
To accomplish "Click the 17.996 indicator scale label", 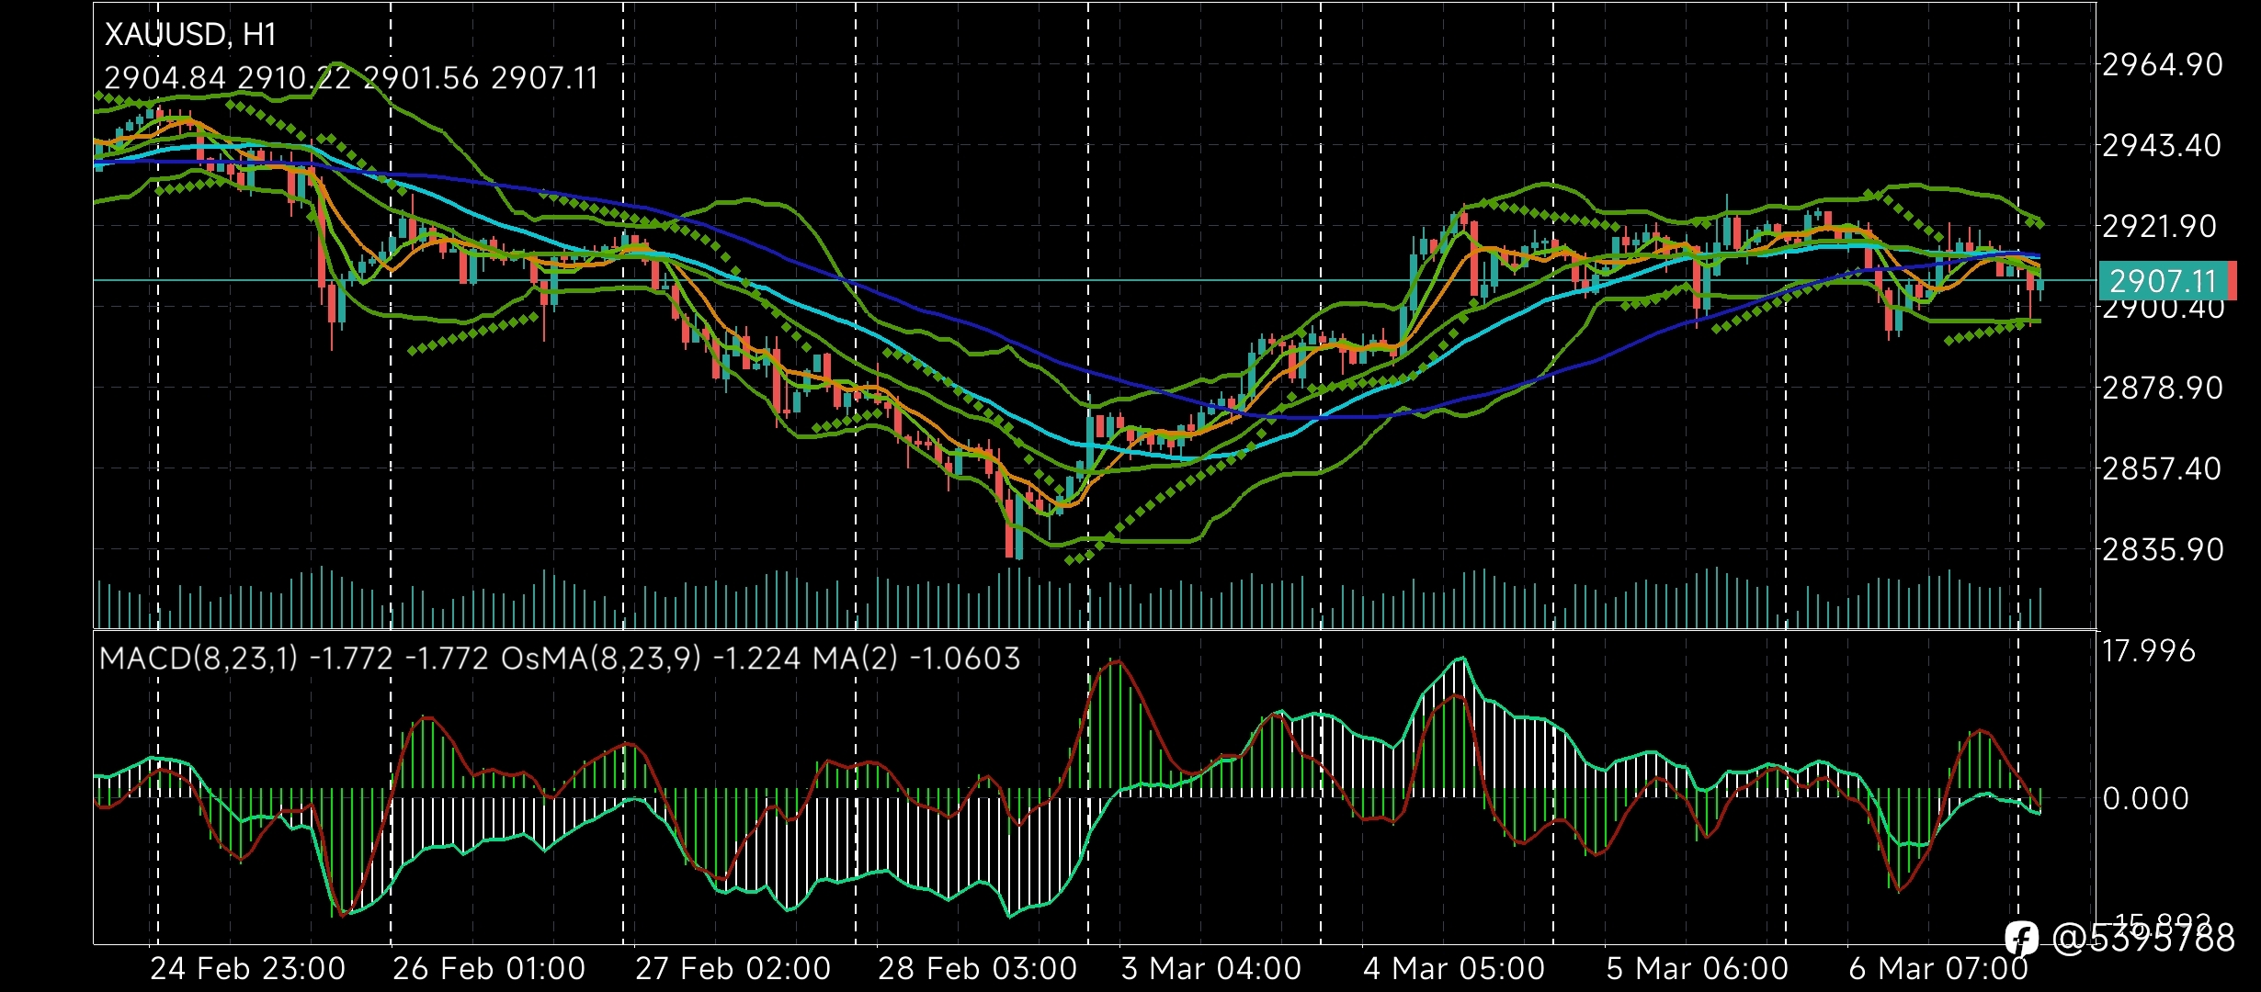I will point(2149,651).
